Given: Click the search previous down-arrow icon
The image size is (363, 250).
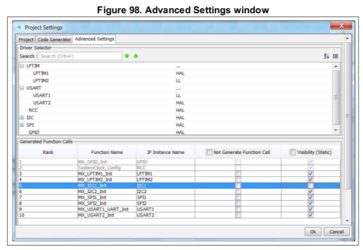Looking at the screenshot, I should point(127,56).
